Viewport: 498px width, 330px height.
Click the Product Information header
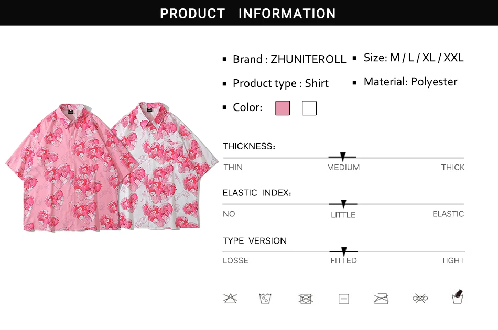pyautogui.click(x=248, y=13)
